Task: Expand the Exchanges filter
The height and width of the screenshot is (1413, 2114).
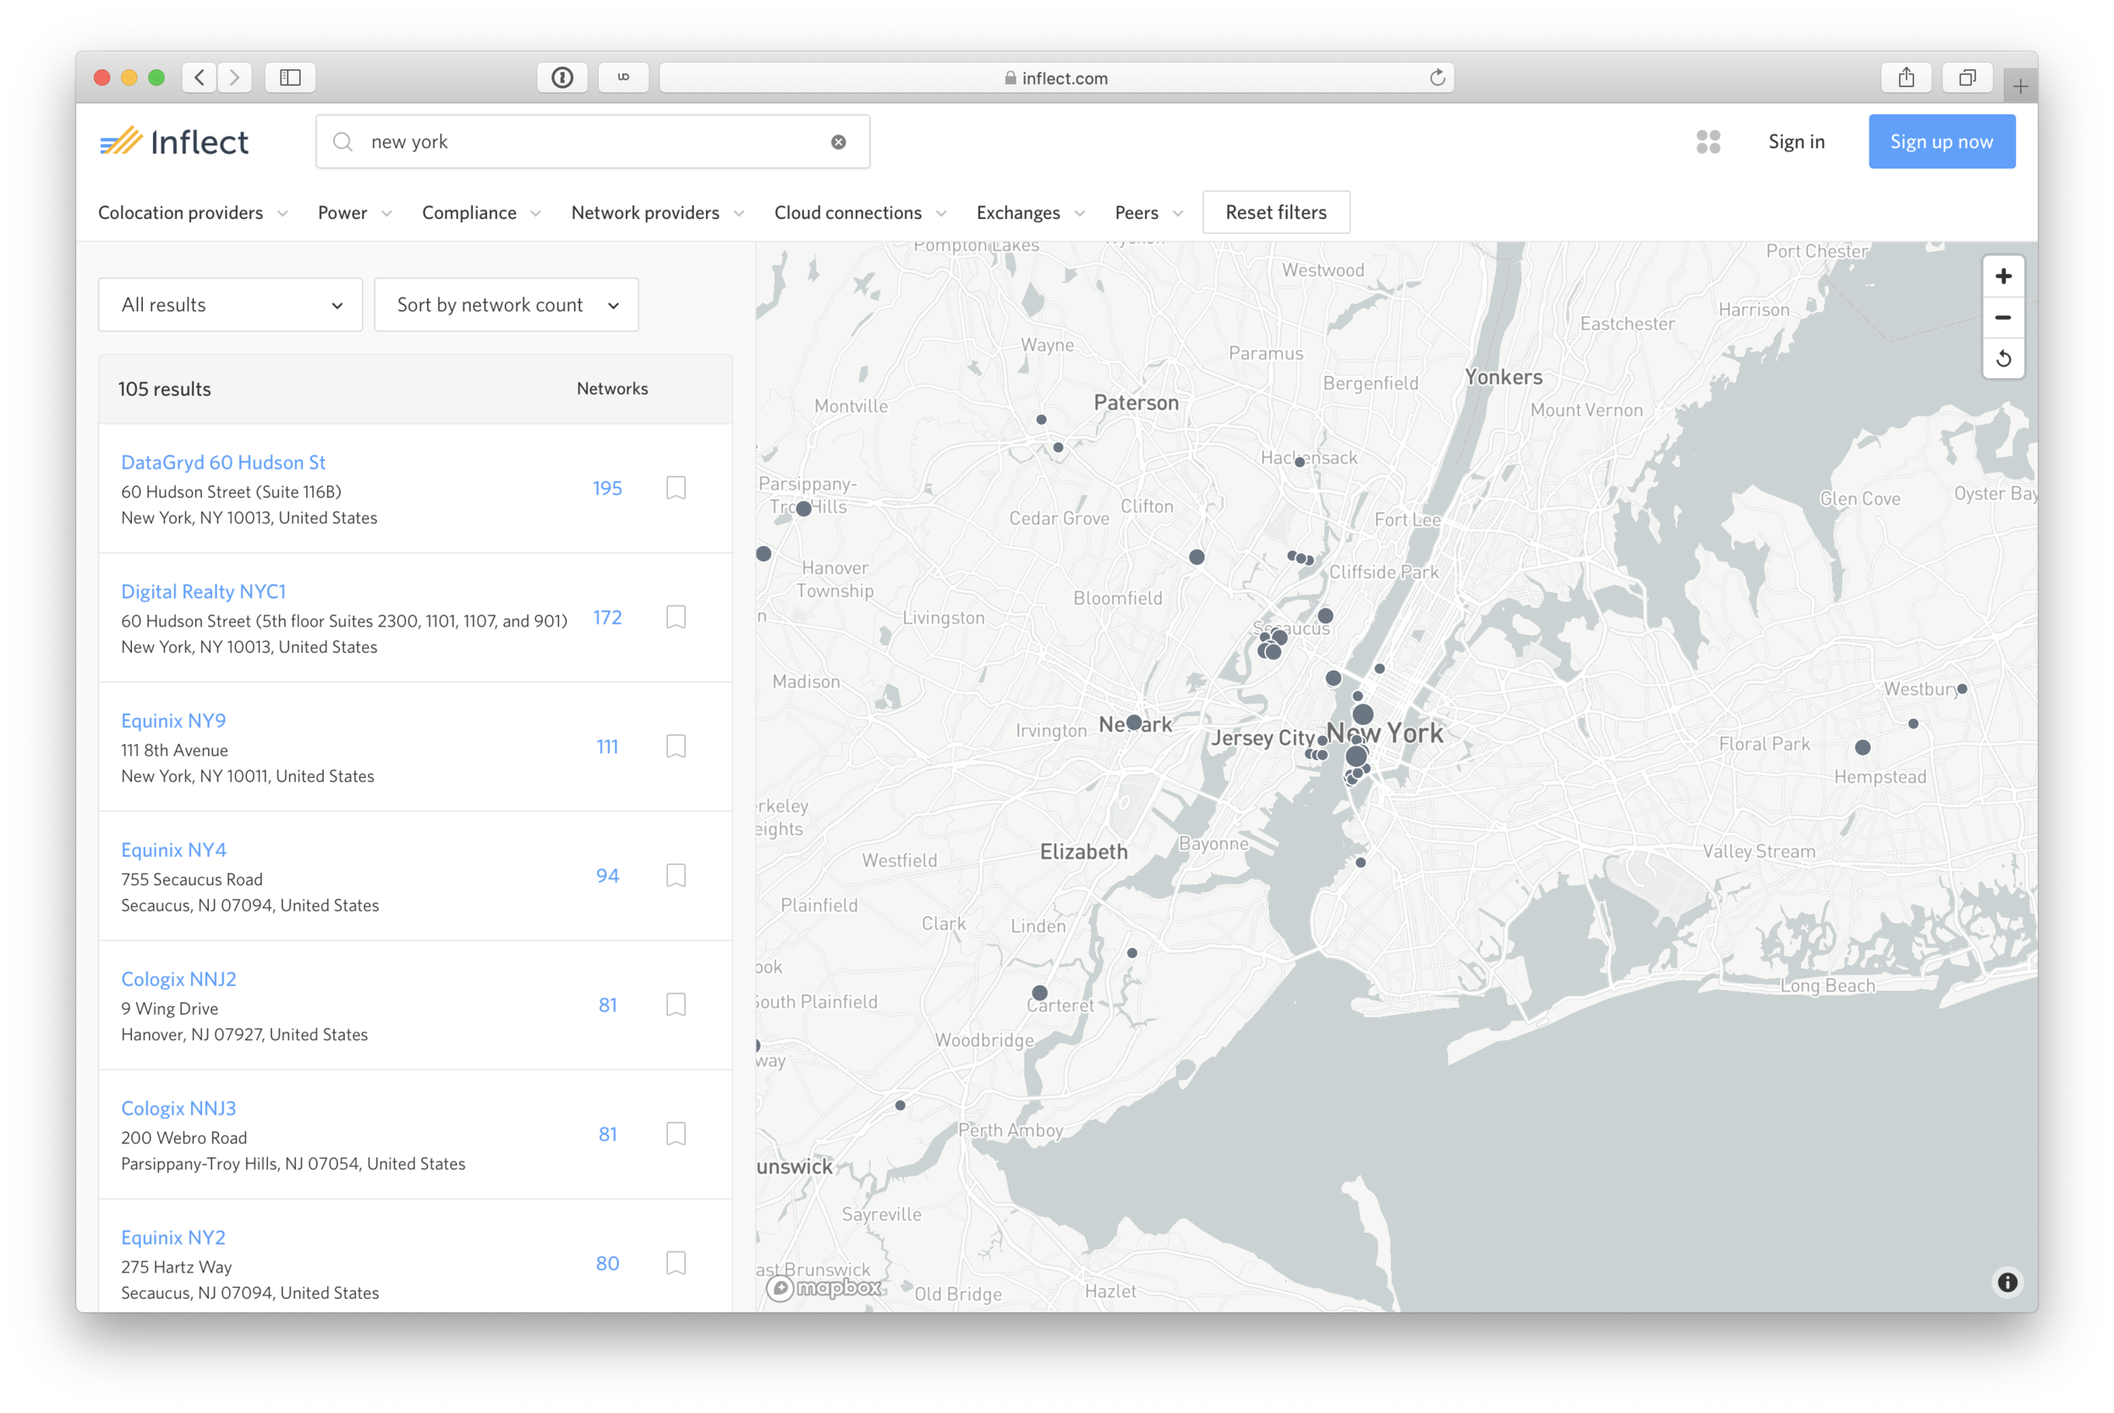Action: coord(1031,213)
